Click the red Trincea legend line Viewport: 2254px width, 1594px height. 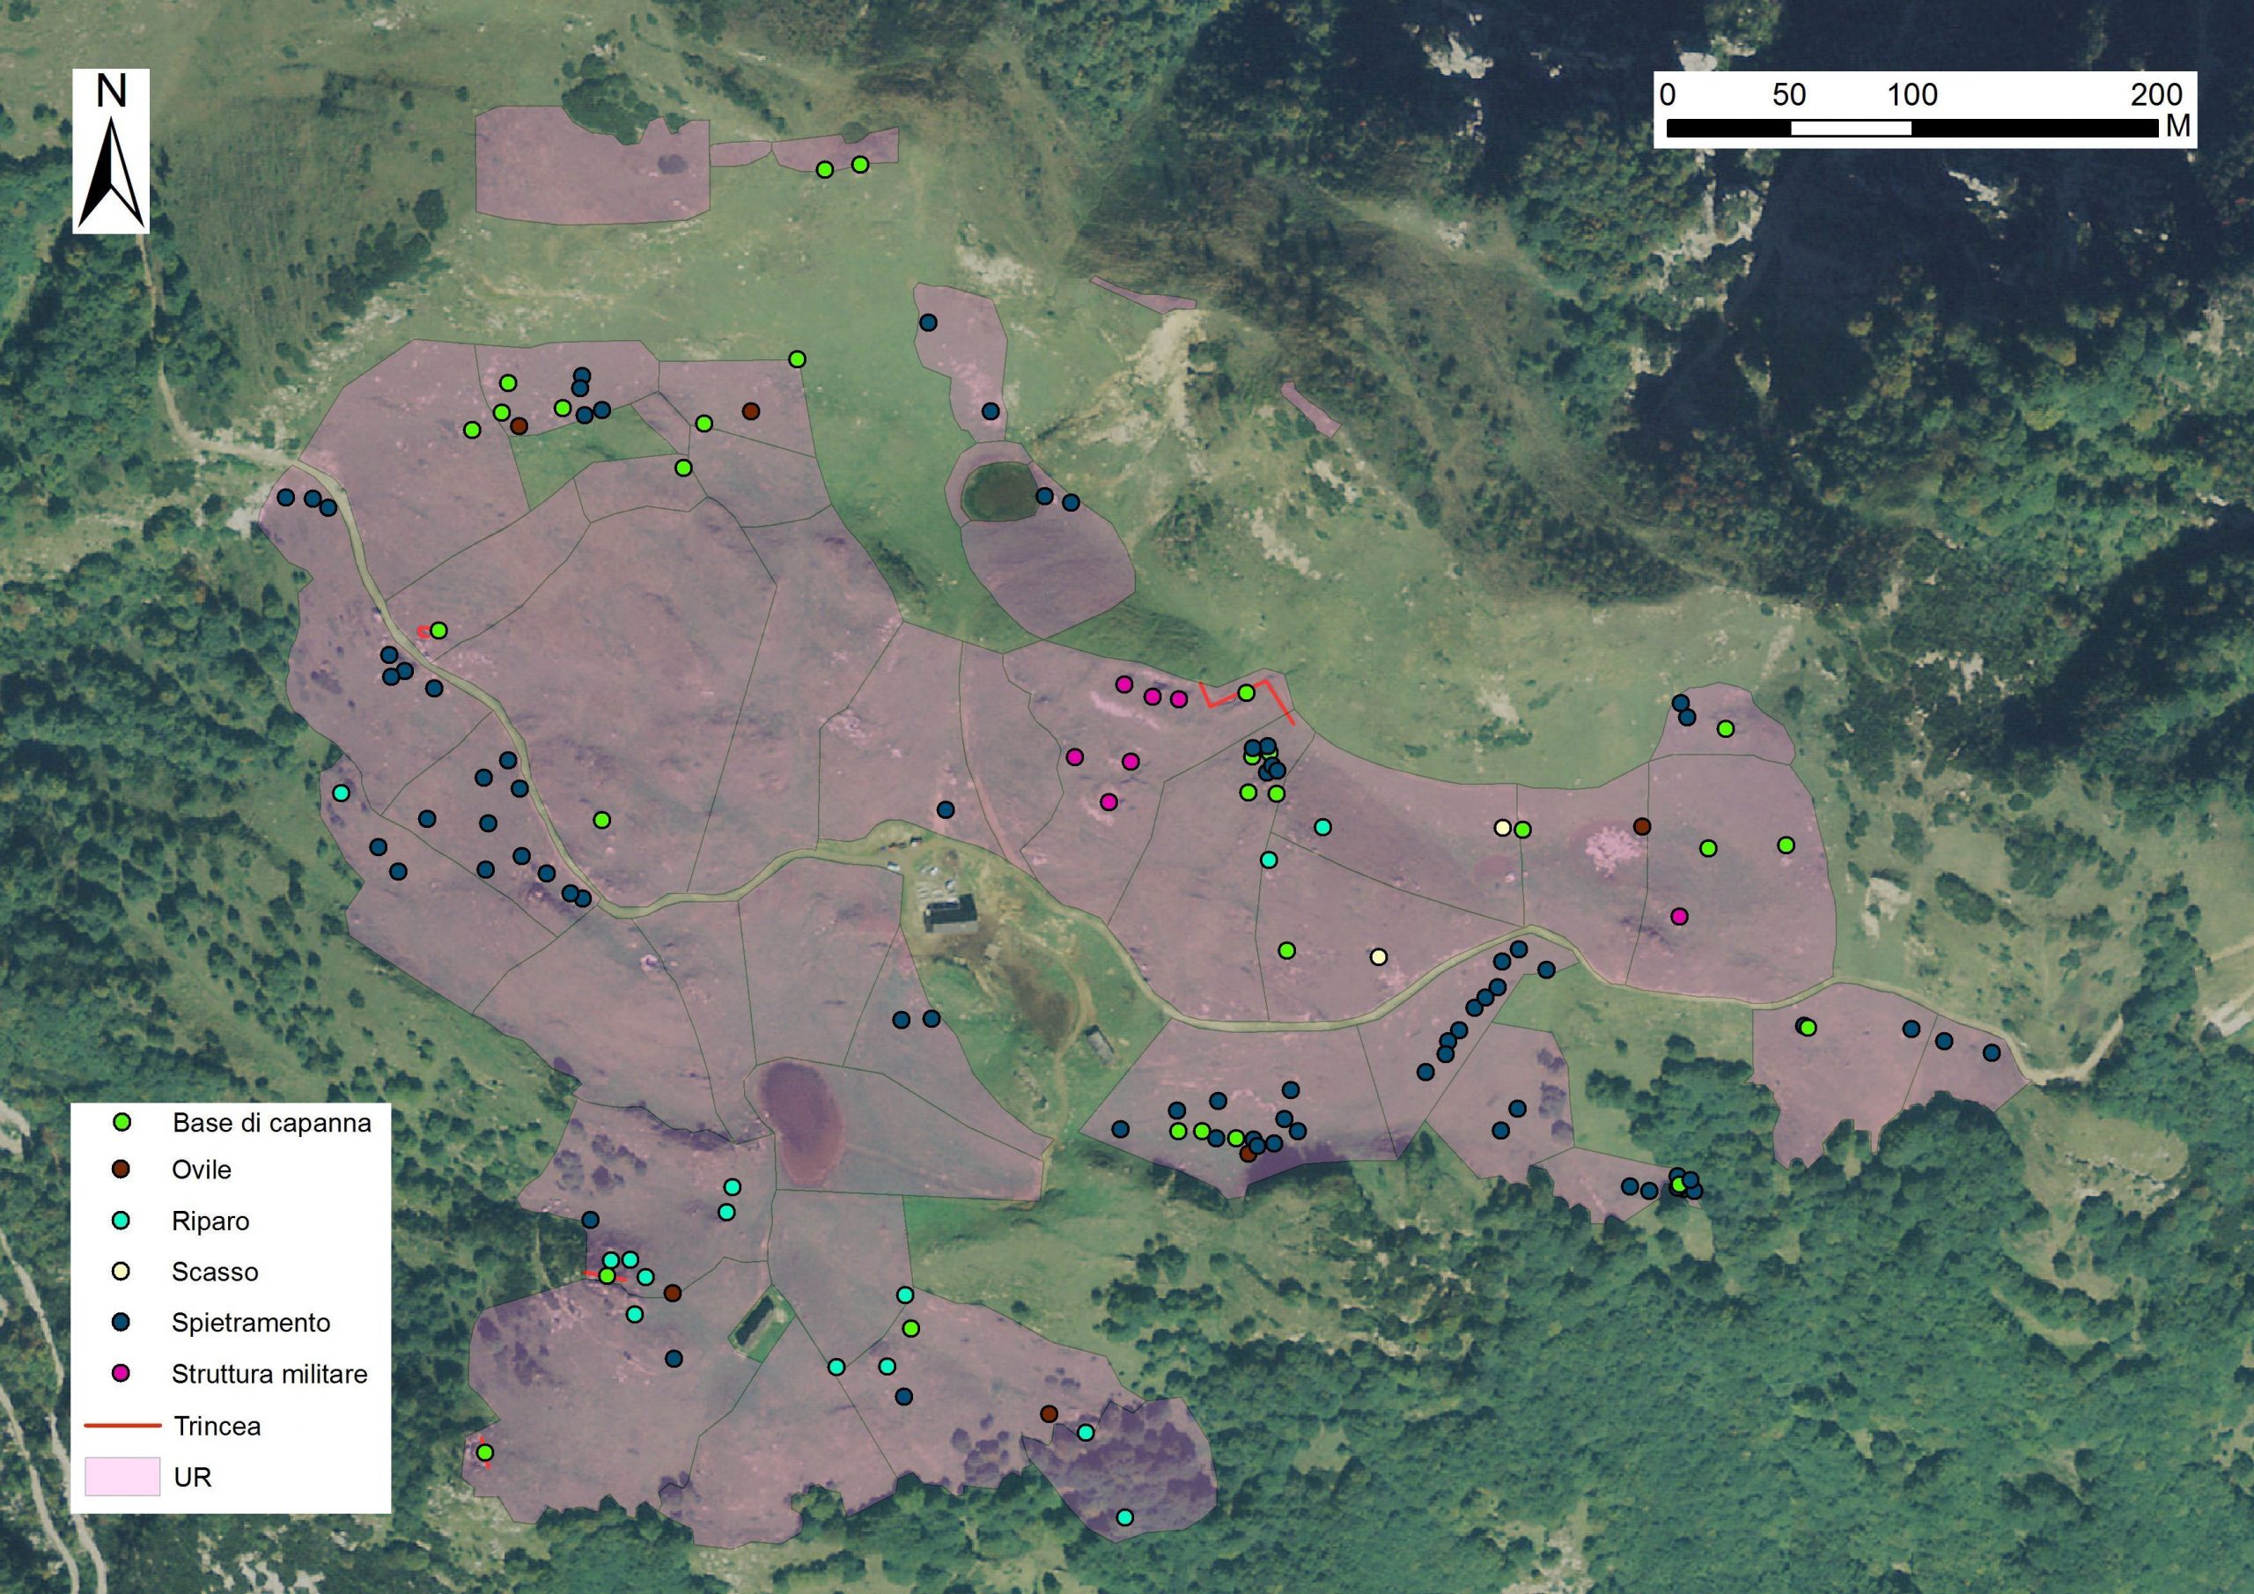point(122,1424)
